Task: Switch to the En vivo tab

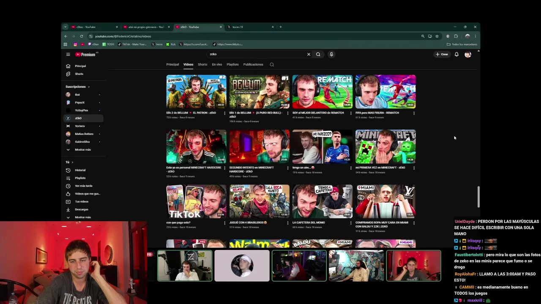Action: tap(217, 65)
